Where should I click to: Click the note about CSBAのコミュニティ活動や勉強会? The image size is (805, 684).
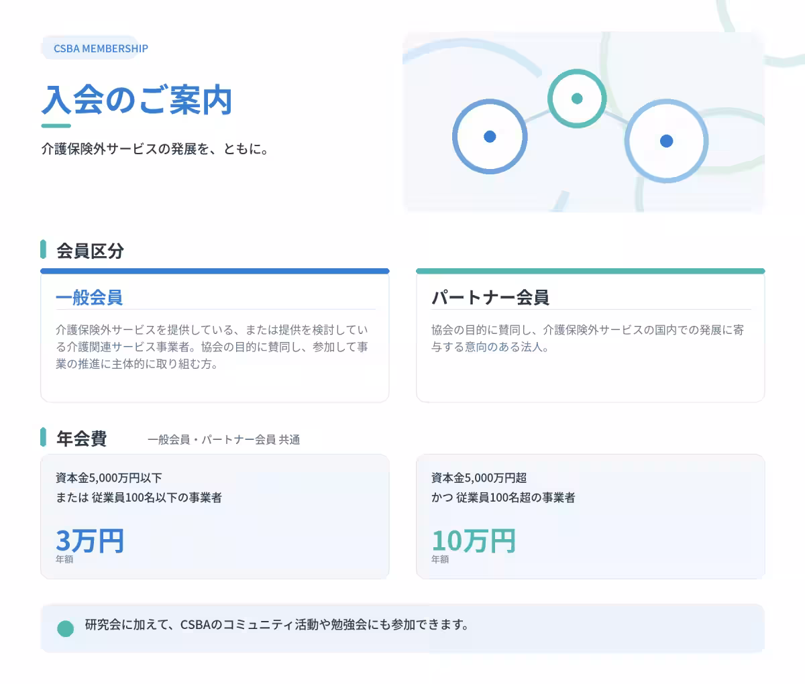pos(276,624)
